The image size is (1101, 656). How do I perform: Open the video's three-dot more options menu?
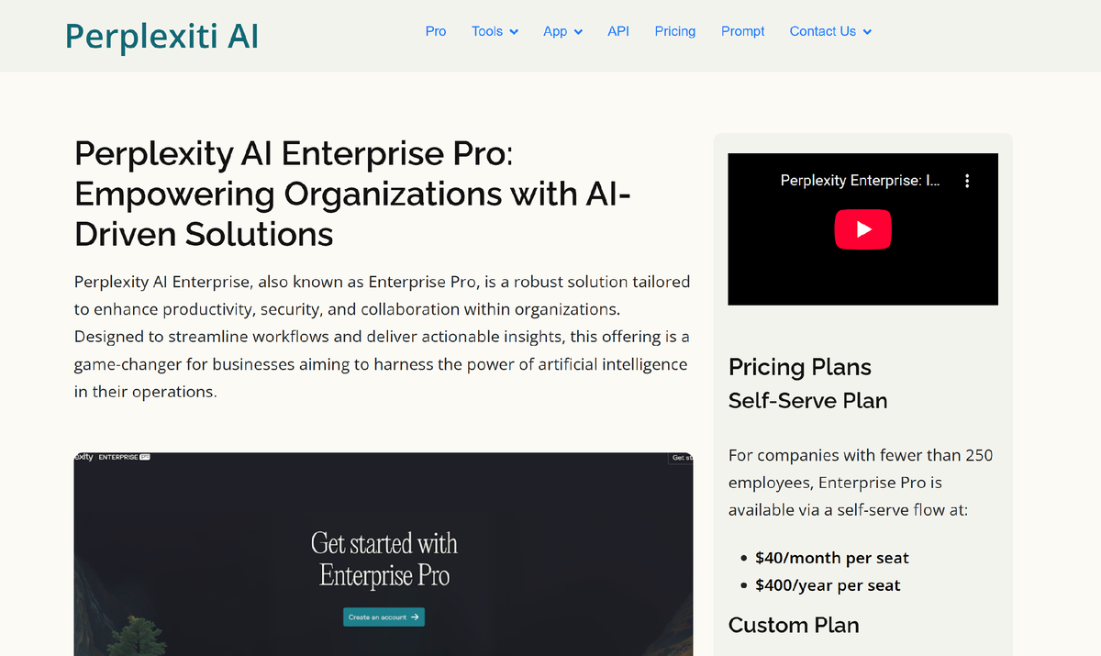click(x=967, y=181)
